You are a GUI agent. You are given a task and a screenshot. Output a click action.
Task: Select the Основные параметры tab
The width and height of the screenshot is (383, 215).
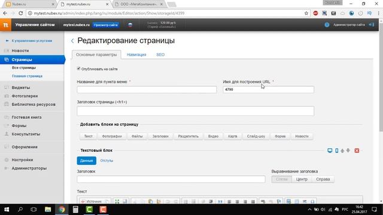[96, 54]
